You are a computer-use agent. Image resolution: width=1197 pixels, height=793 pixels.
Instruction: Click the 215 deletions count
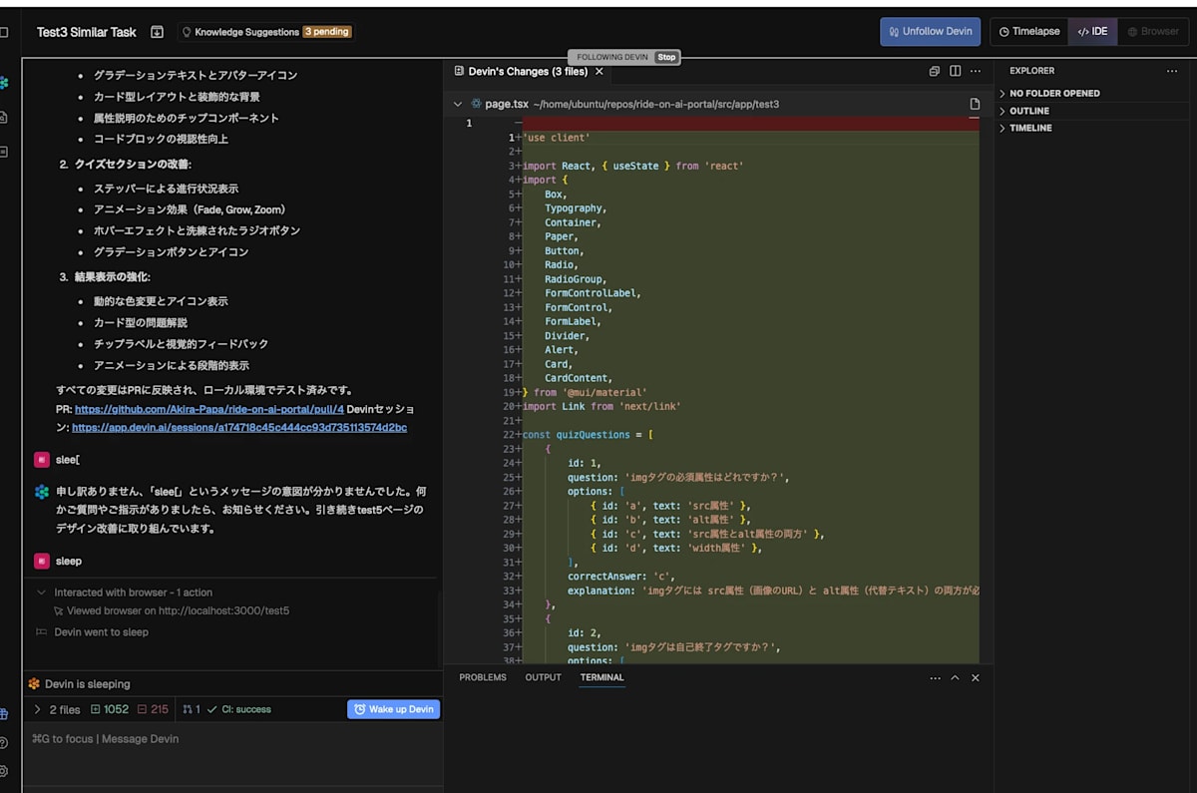[153, 709]
